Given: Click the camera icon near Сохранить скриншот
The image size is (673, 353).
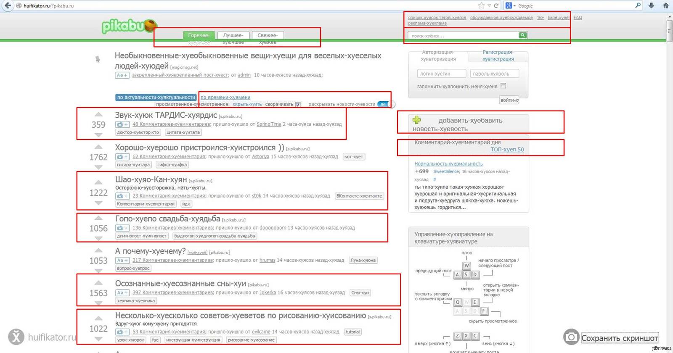Looking at the screenshot, I should pos(571,337).
